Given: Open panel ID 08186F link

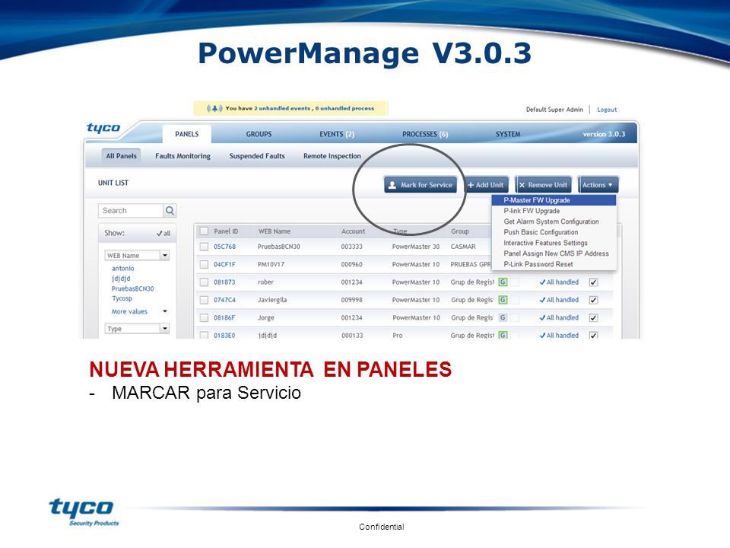Looking at the screenshot, I should pos(224,317).
